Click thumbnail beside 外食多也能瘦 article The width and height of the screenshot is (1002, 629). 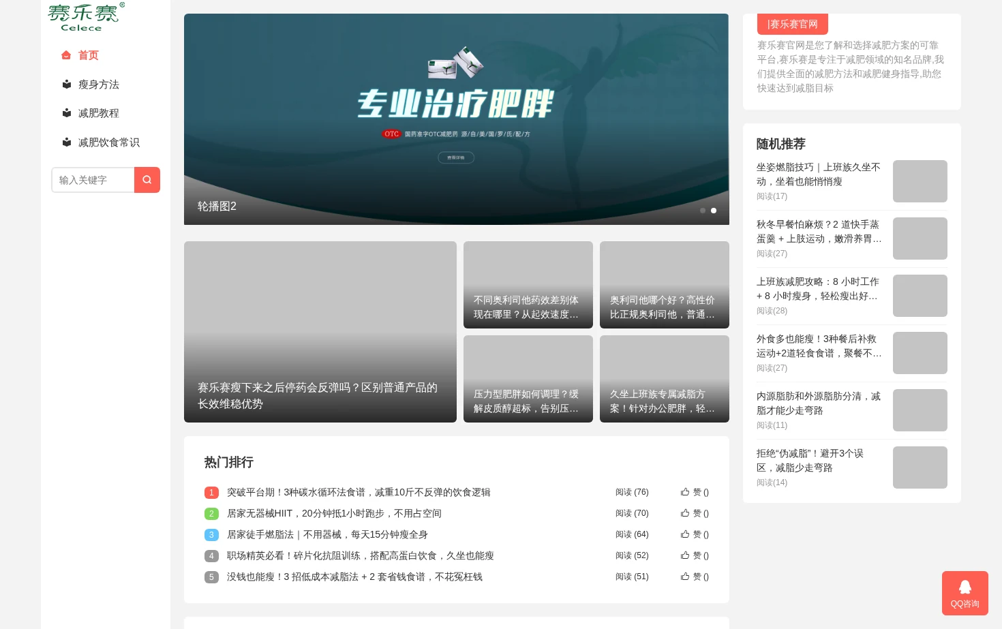(x=920, y=353)
